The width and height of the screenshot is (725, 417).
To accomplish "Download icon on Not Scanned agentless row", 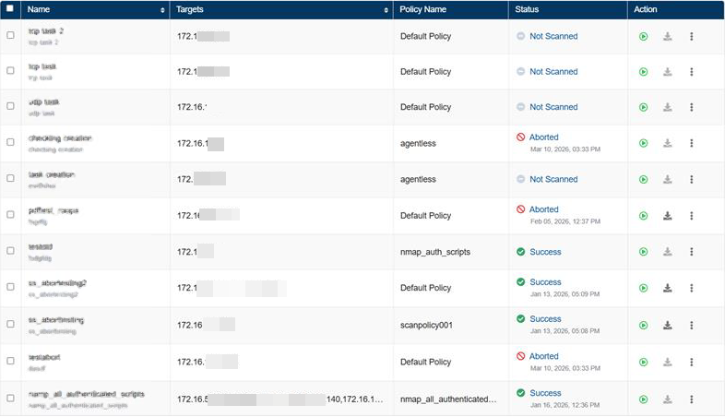I will 667,179.
